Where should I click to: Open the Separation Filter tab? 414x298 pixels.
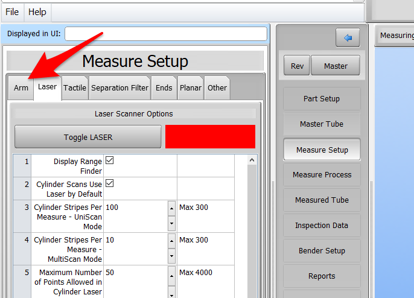tap(119, 88)
